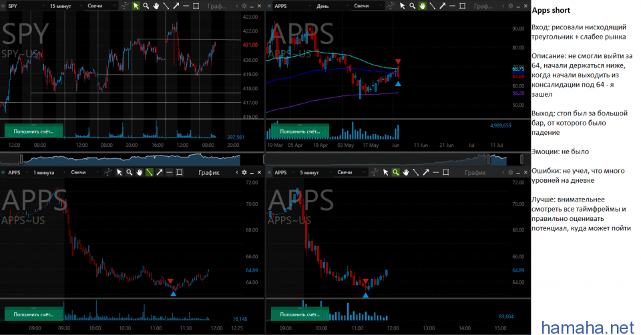Screen dimensions: 641x335
Task: Click 'Пополнить счёт' button under SPY chart
Action: (x=33, y=131)
